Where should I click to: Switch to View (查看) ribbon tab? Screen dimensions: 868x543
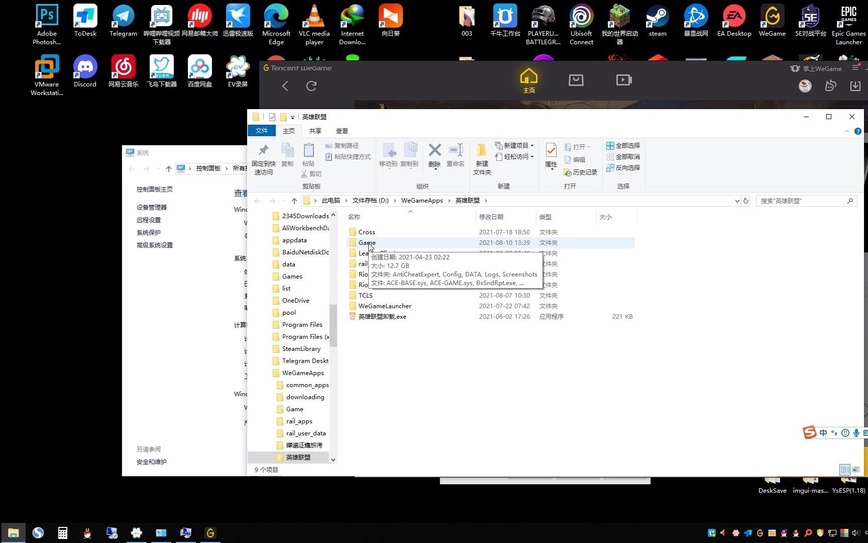[342, 131]
